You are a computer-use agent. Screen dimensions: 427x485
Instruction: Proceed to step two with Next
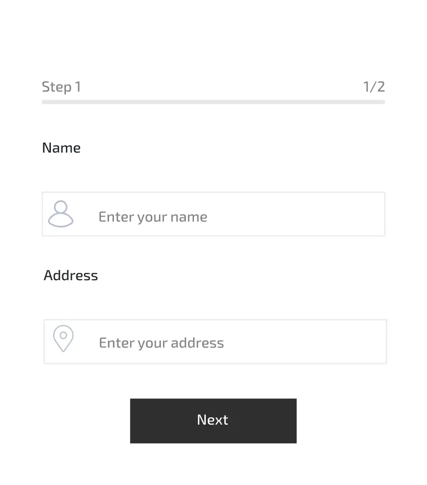pos(213,421)
